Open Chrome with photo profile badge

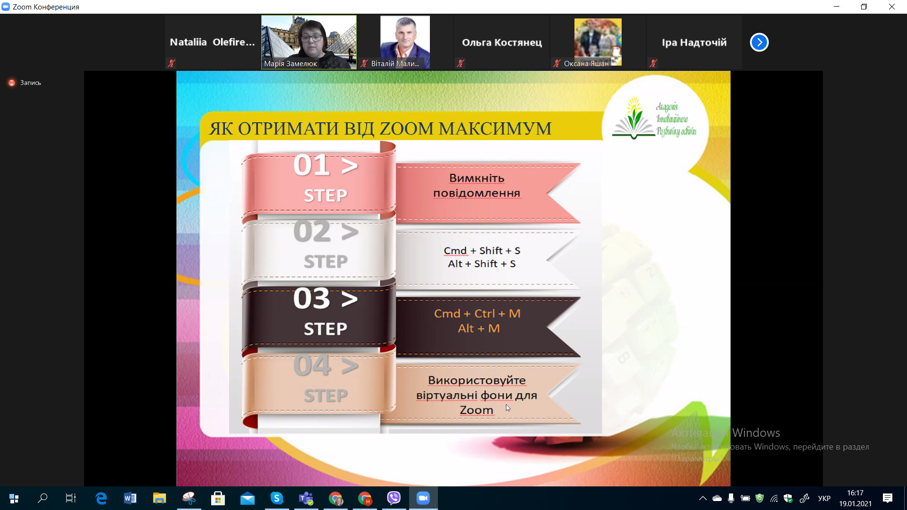click(335, 498)
